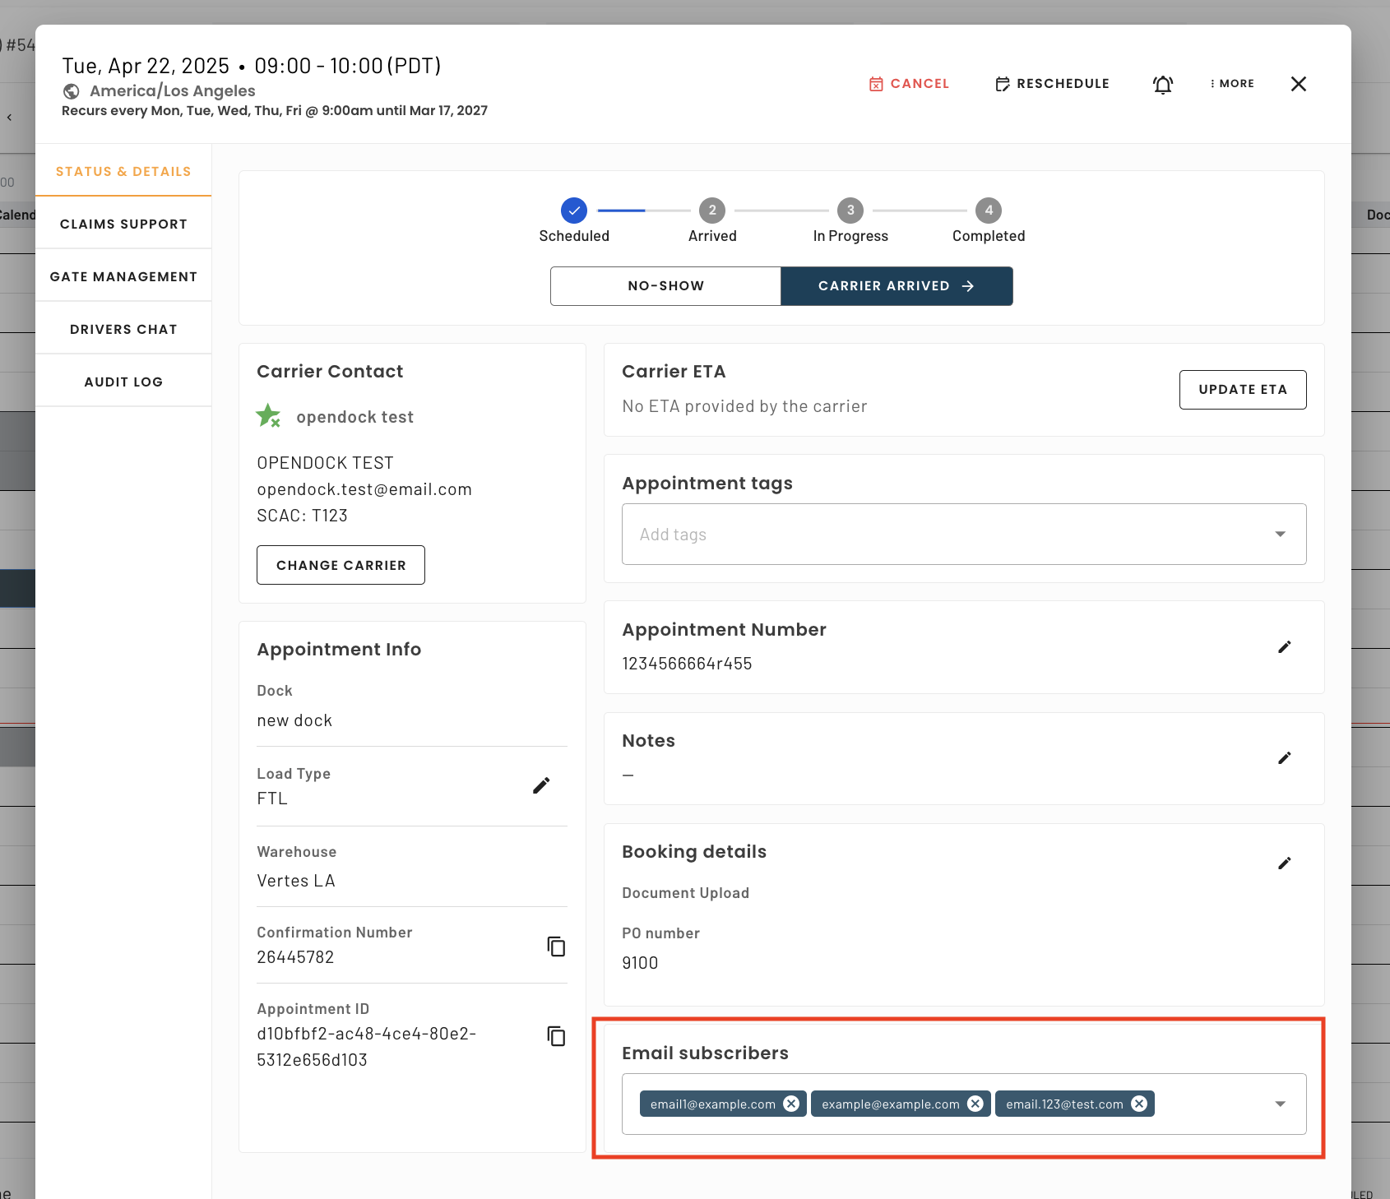This screenshot has height=1199, width=1390.
Task: Remove email.123@test.com subscriber chip
Action: click(1138, 1104)
